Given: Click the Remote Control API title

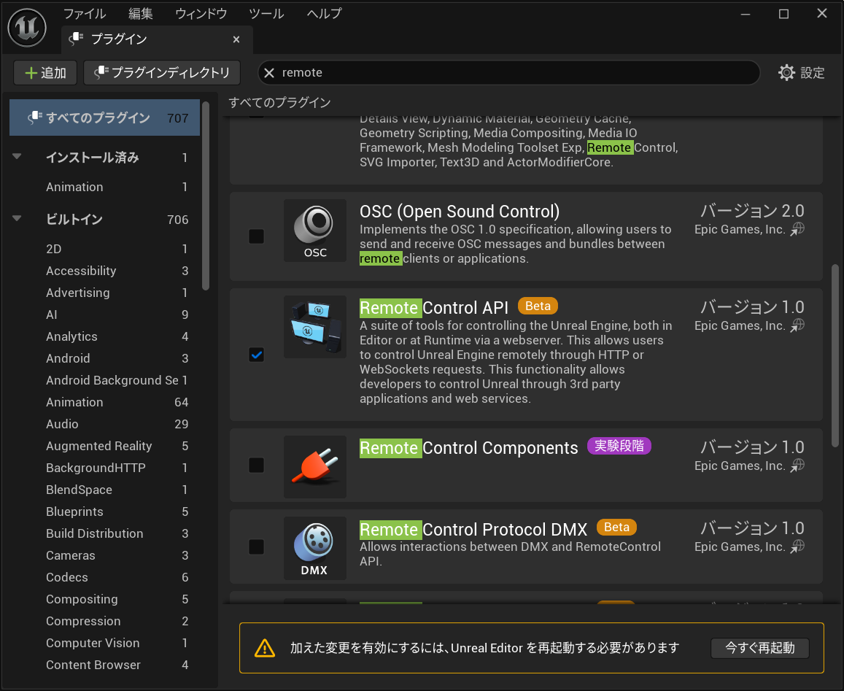Looking at the screenshot, I should [x=434, y=307].
